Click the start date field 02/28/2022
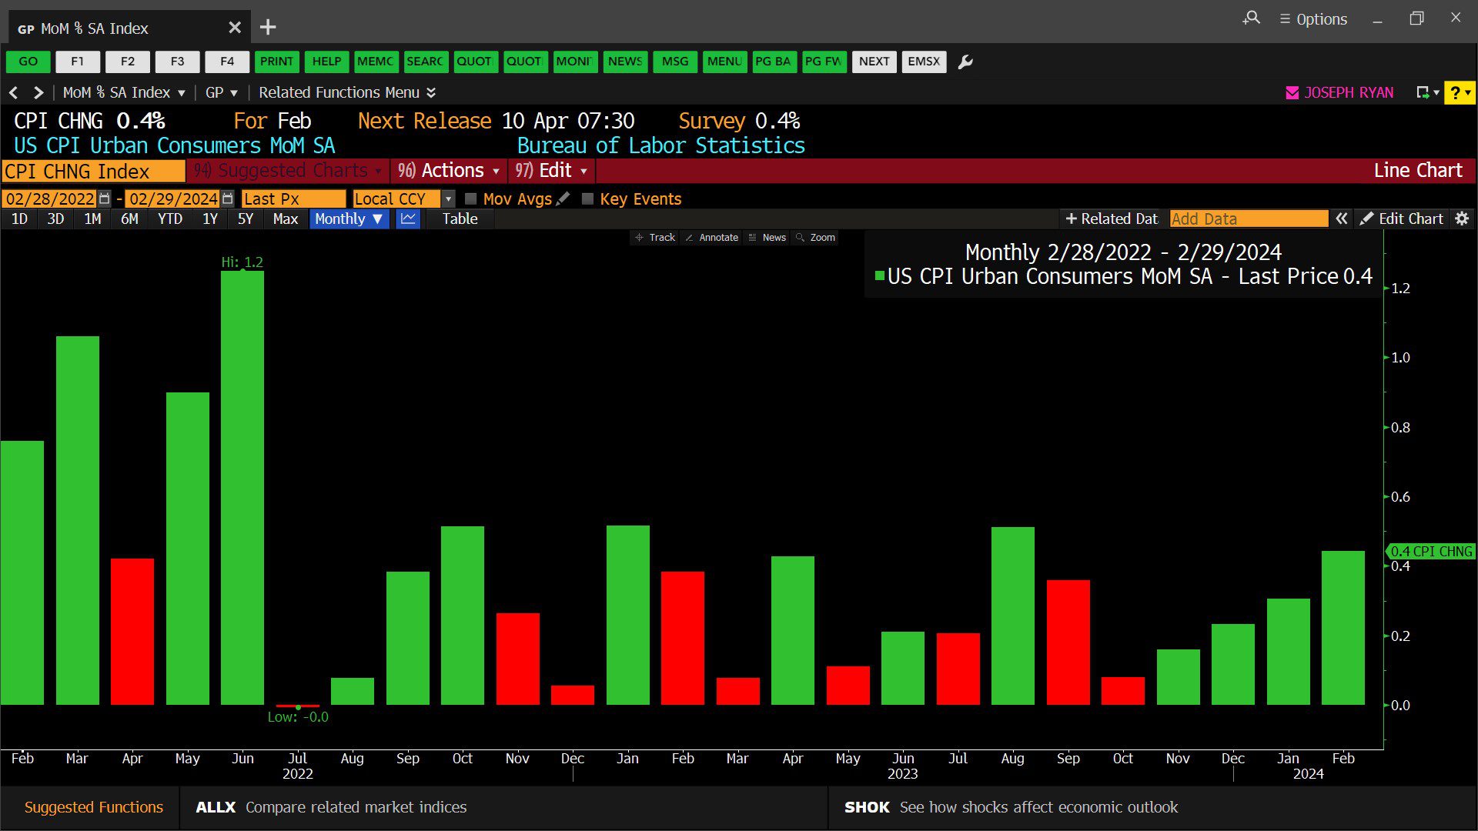Image resolution: width=1478 pixels, height=831 pixels. [50, 199]
